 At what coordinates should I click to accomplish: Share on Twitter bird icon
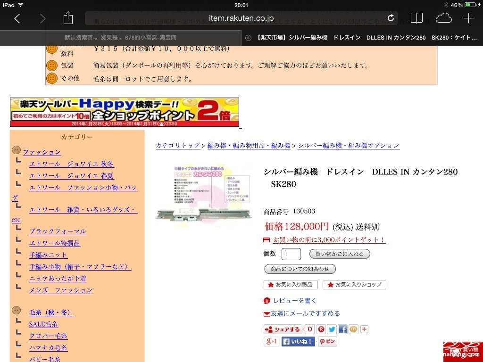point(332,329)
